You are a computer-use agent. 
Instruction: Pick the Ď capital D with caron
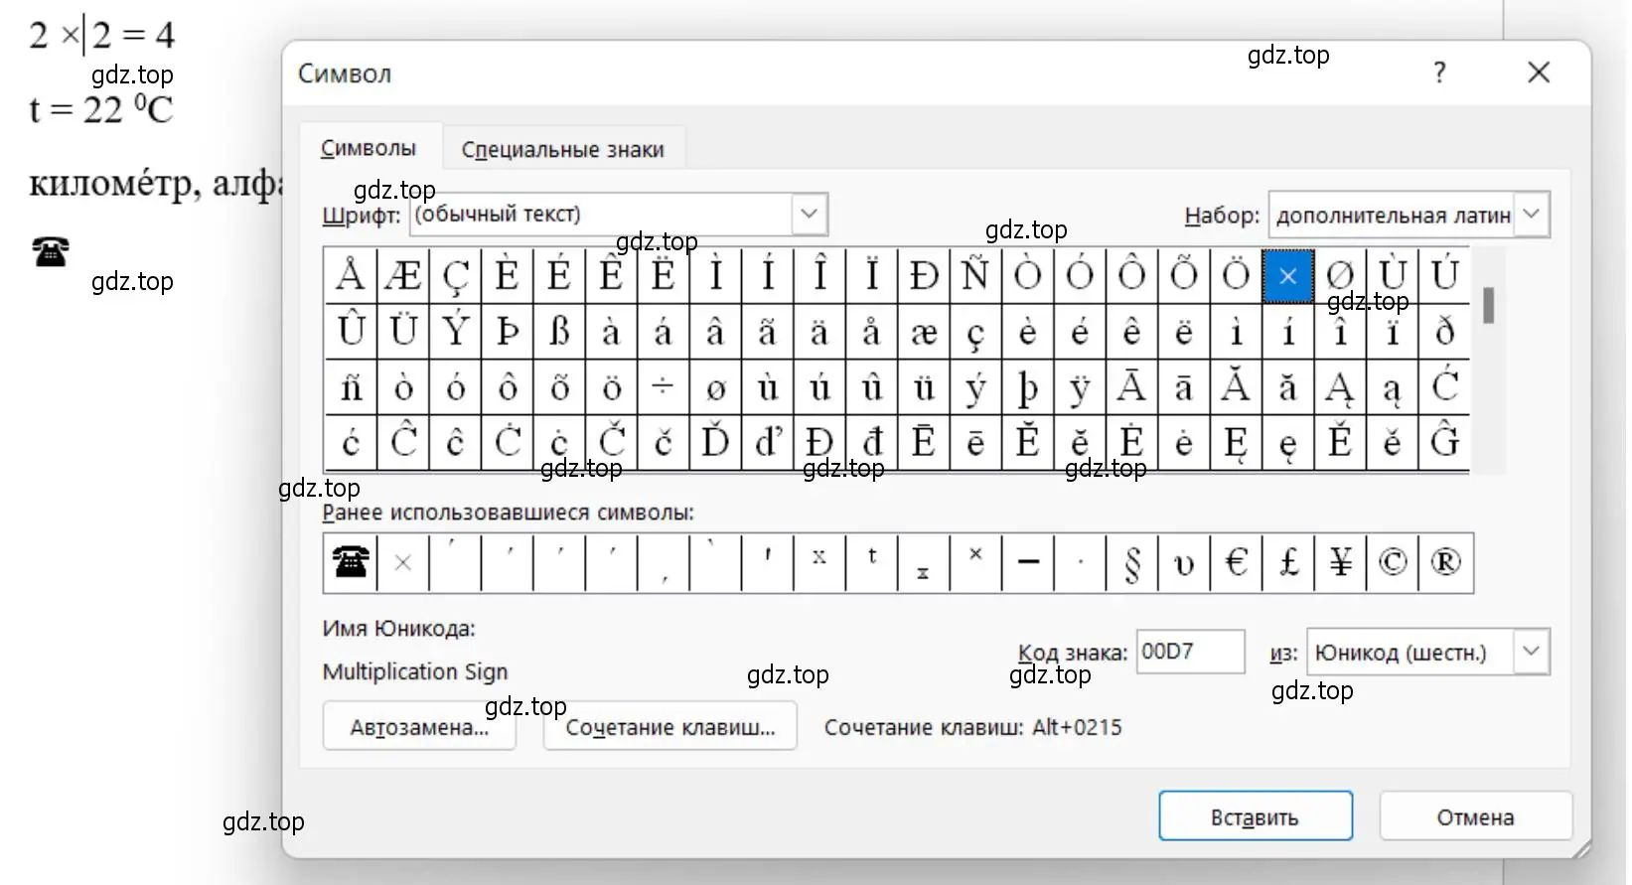[x=715, y=443]
